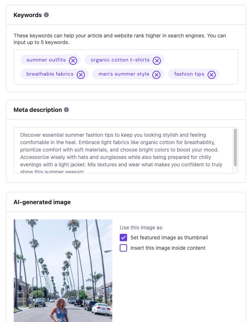
Task: Delete the 'breathable fabrics' keyword tag
Action: 81,74
